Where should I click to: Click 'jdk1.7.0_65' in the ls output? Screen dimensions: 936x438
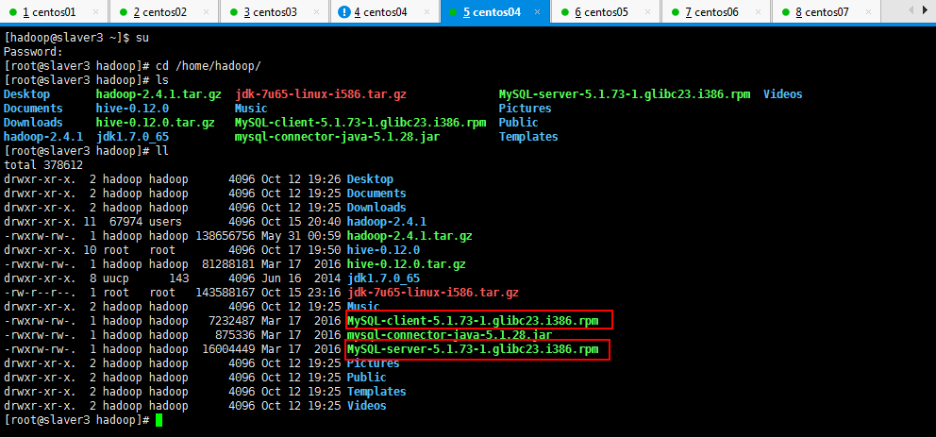132,137
